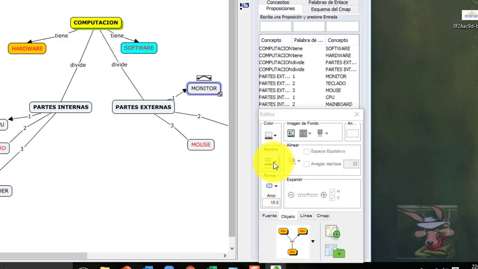Viewport: 478px width, 269px height.
Task: Click the An... field in Estilos
Action: coord(353,134)
